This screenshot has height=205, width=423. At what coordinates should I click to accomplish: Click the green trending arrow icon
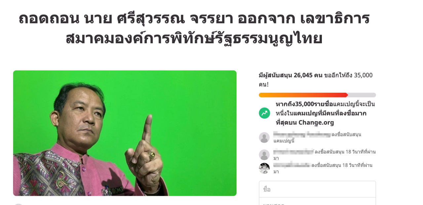264,113
